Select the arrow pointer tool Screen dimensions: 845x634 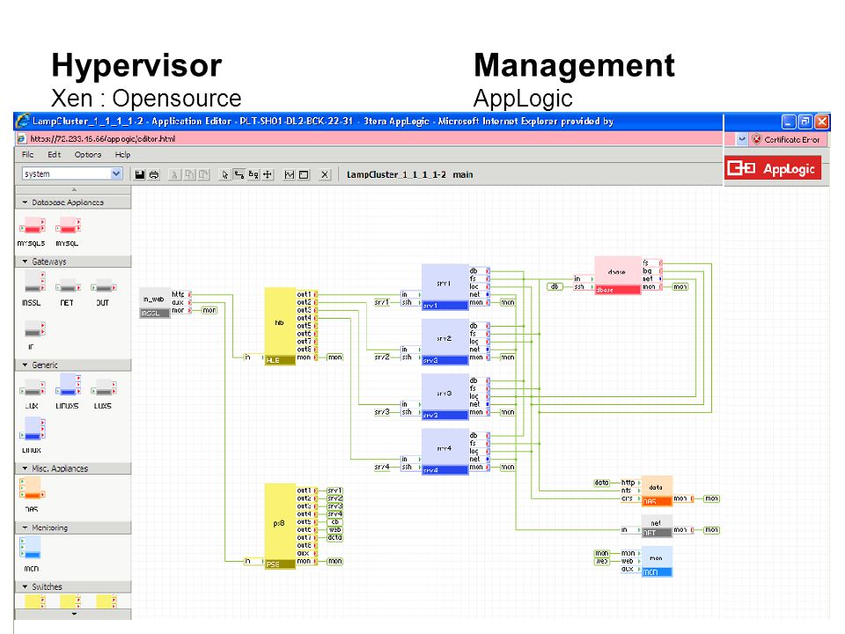coord(224,174)
